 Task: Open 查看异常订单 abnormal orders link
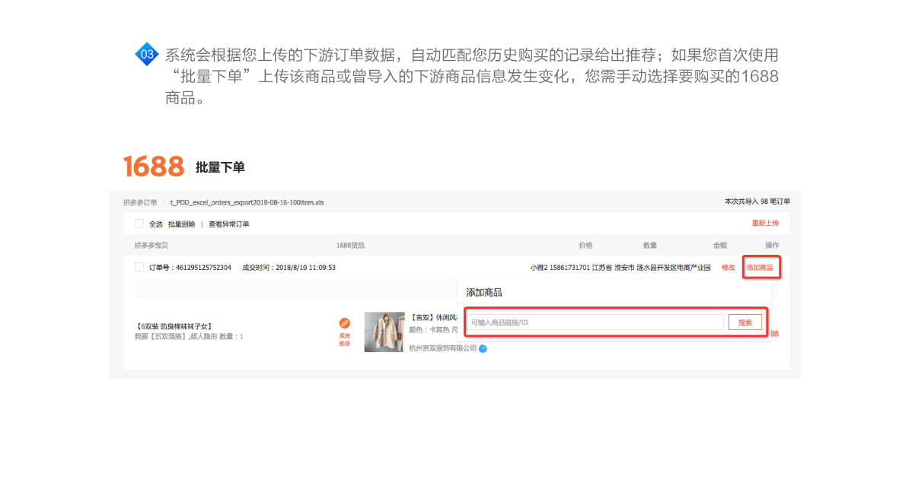228,224
